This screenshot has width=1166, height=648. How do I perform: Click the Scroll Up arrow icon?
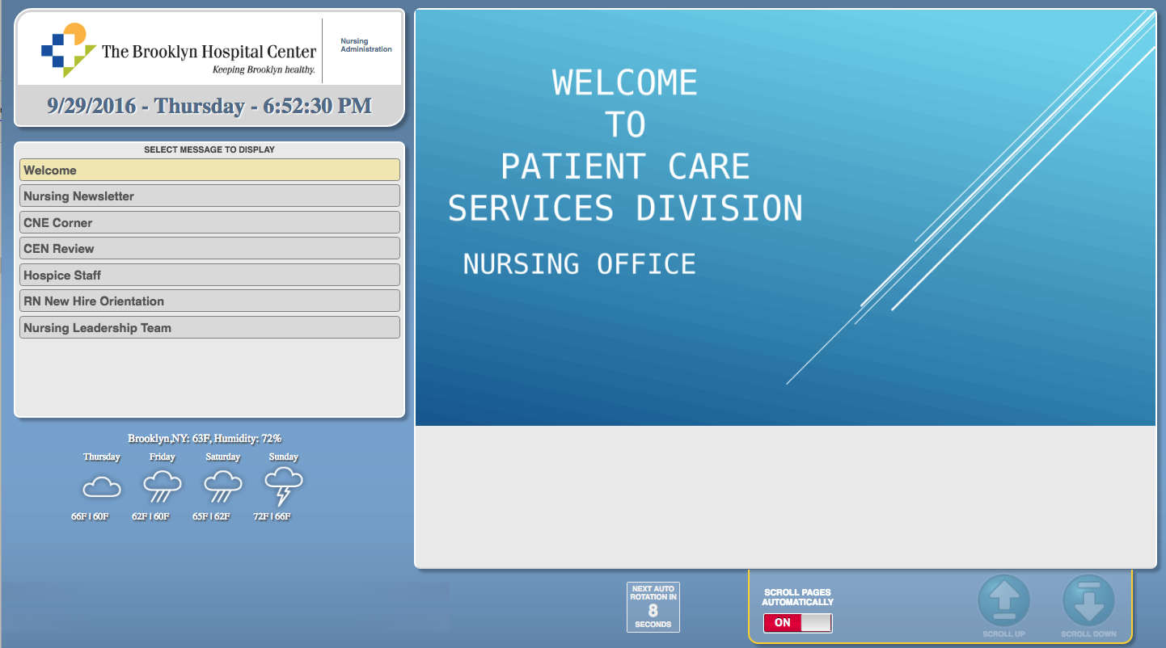click(1003, 601)
